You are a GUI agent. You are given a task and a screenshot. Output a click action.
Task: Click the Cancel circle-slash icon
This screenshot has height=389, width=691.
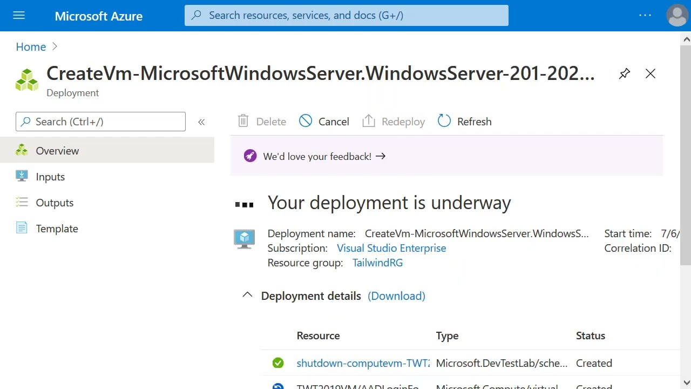pos(306,120)
